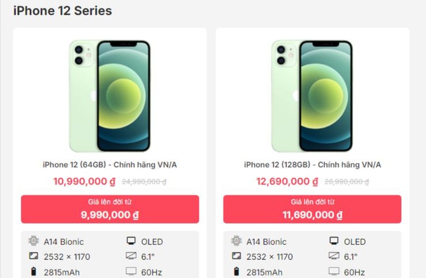Click the OLED display icon on the 128GB card
The height and width of the screenshot is (278, 426).
point(333,241)
